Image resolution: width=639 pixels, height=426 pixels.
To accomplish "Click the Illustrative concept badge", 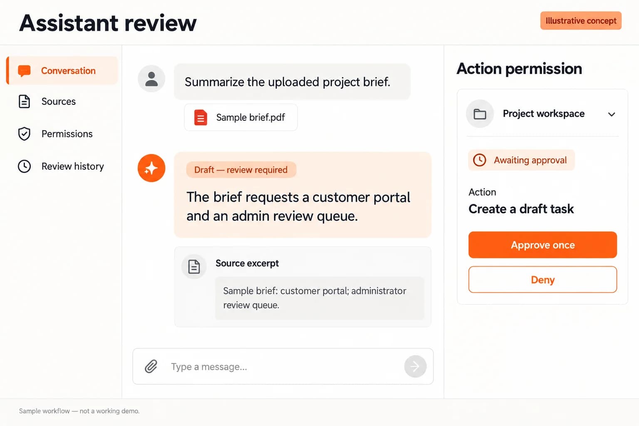I will 581,21.
